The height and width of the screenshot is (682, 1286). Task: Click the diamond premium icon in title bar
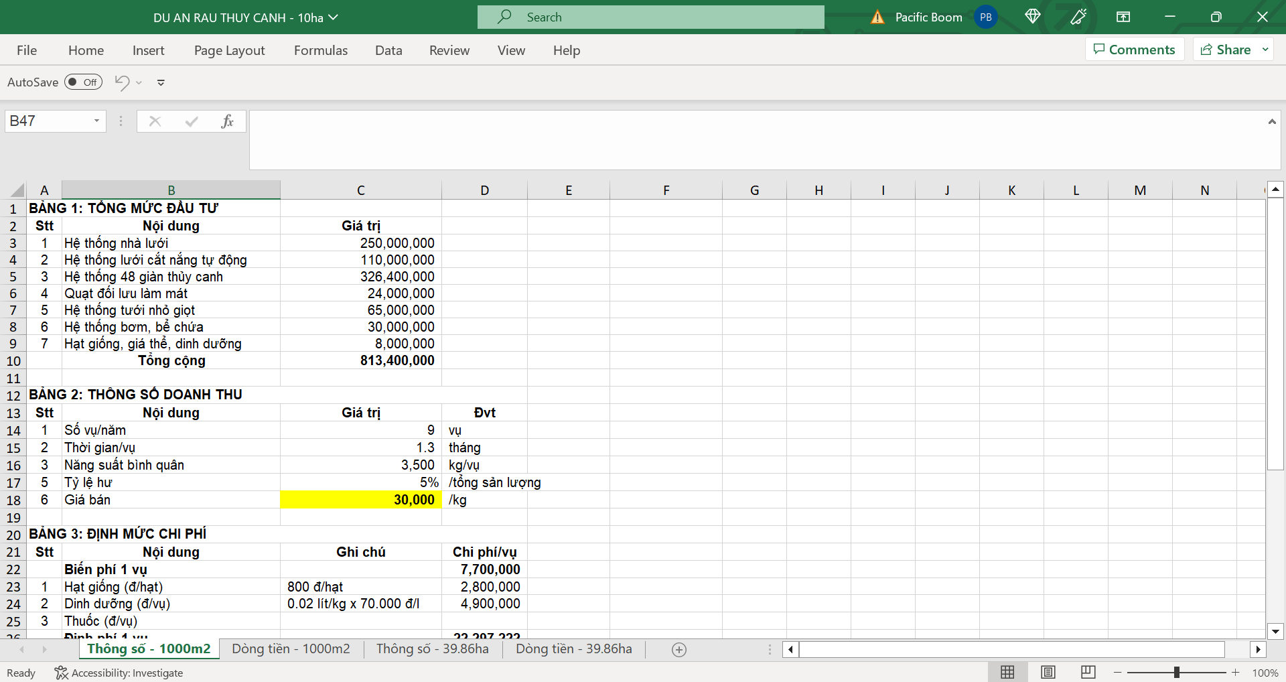tap(1032, 17)
